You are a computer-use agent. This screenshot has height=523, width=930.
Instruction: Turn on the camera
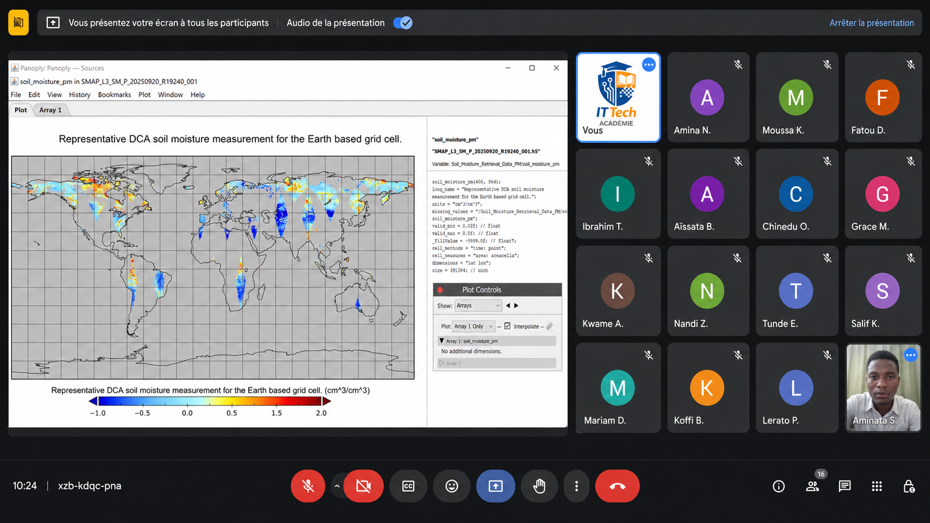[x=363, y=486]
